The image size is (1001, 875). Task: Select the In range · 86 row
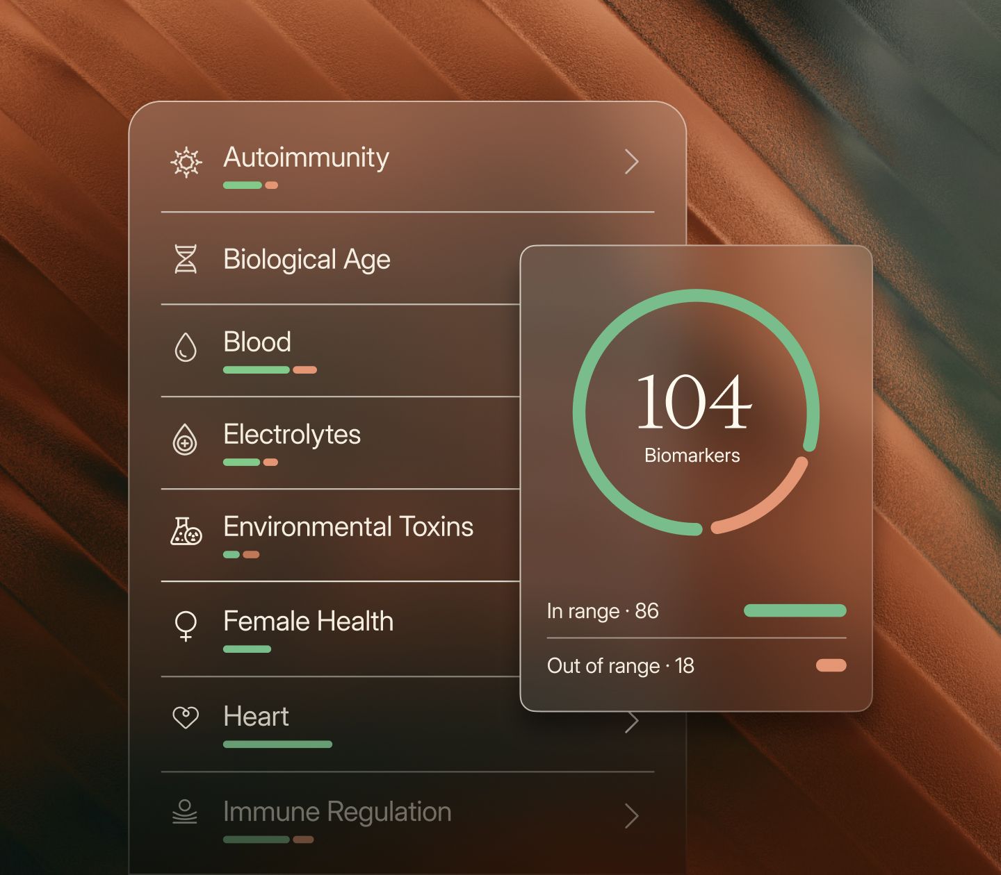click(697, 611)
